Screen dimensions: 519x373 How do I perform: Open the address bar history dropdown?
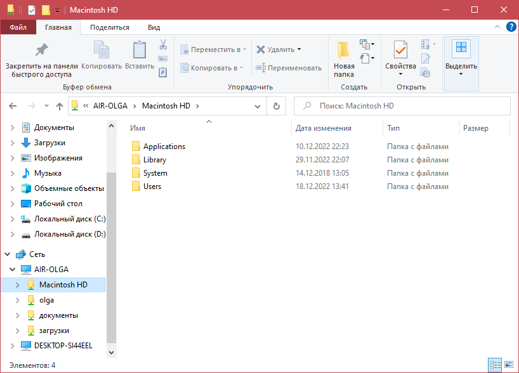pyautogui.click(x=257, y=106)
